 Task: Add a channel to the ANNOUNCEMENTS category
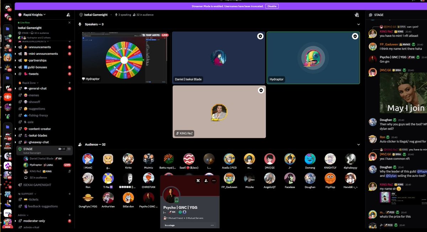pos(70,41)
